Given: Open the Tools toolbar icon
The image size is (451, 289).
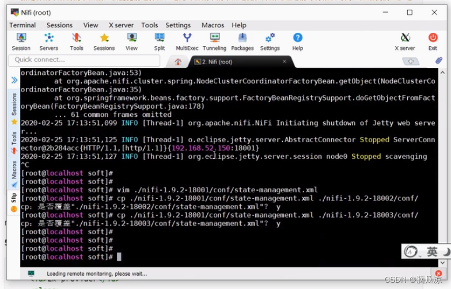Looking at the screenshot, I should pyautogui.click(x=76, y=41).
